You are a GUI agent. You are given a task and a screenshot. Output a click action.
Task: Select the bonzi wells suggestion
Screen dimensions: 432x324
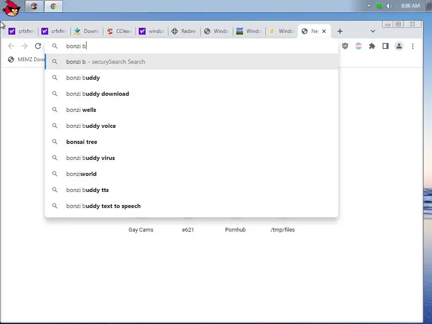pyautogui.click(x=192, y=110)
